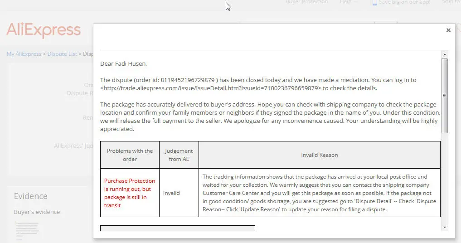The image size is (461, 243).
Task: Open Buyer Protection link in top bar
Action: click(306, 2)
